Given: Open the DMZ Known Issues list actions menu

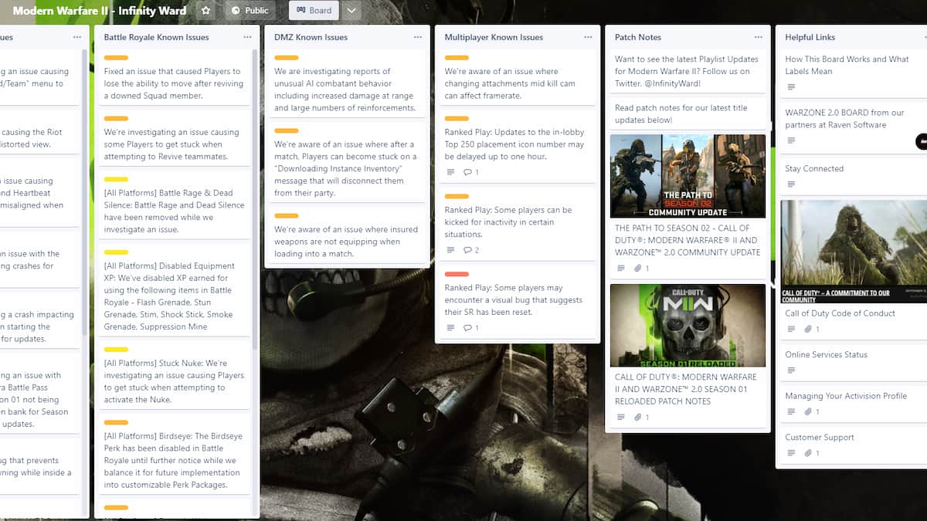Looking at the screenshot, I should pyautogui.click(x=418, y=36).
